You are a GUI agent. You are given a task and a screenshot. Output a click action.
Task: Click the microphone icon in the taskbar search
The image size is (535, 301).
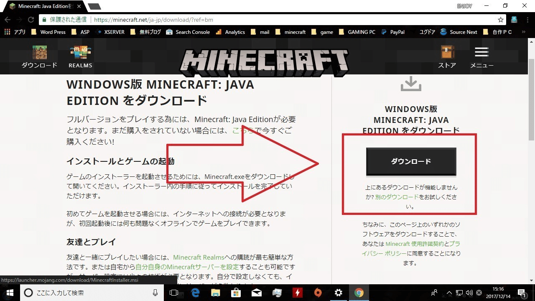click(x=155, y=293)
